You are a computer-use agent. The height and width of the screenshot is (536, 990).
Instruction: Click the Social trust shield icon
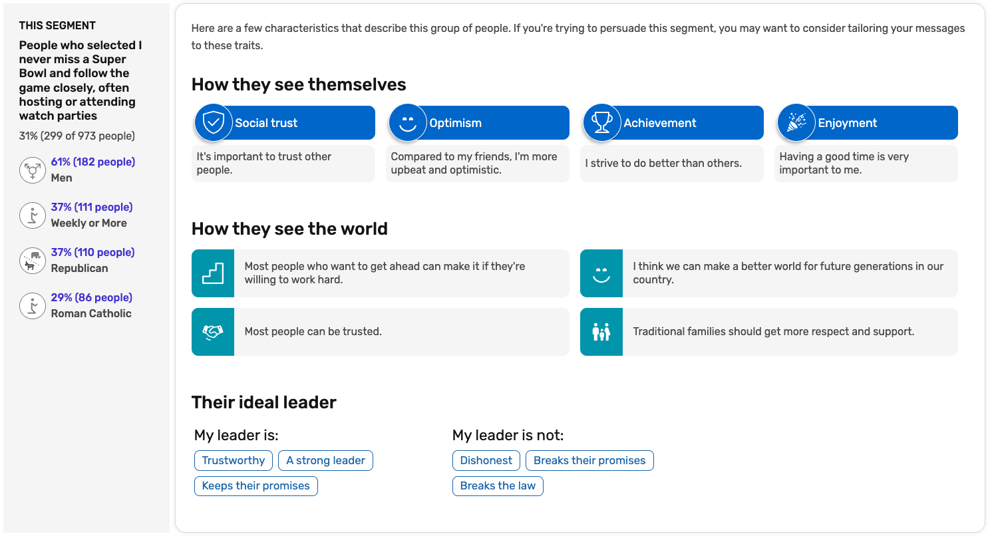pos(214,123)
